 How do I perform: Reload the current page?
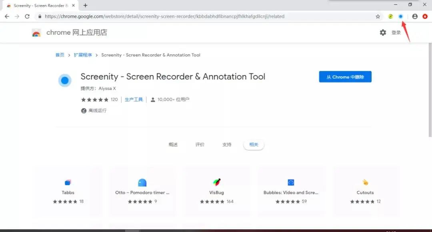tap(27, 16)
